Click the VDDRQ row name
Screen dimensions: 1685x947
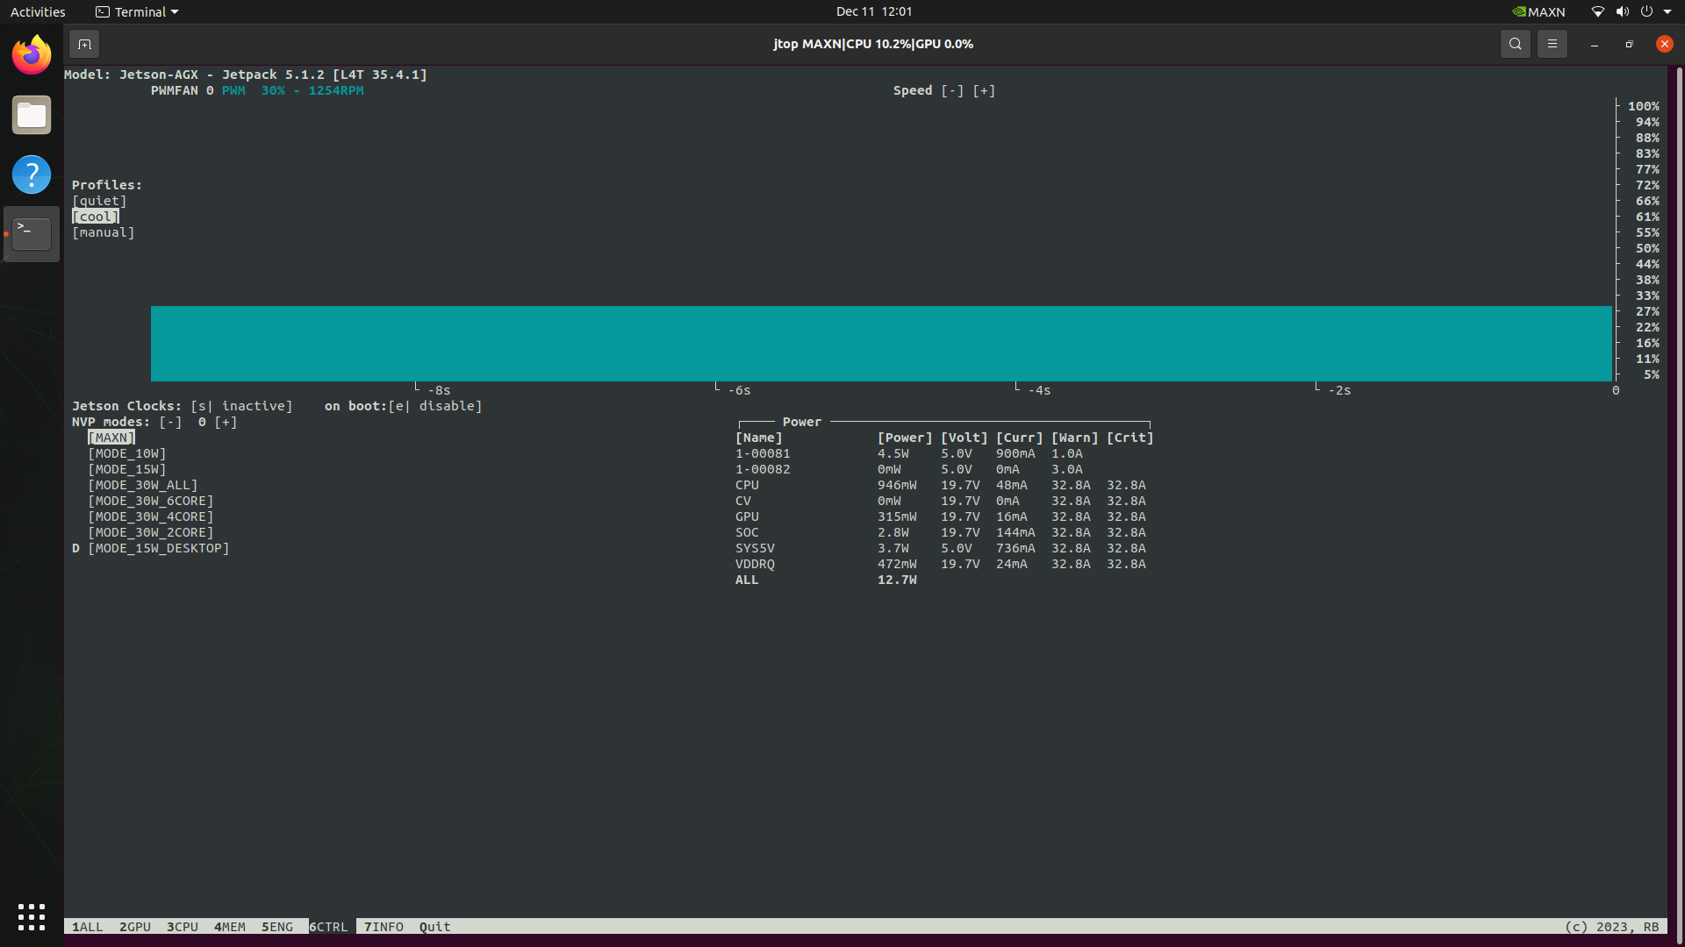755,564
